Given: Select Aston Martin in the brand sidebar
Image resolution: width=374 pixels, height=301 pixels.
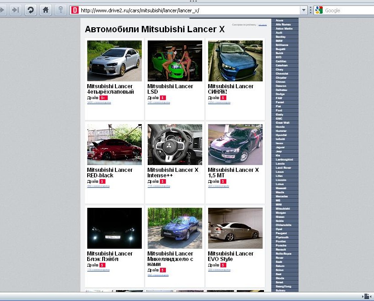Looking at the screenshot, I should (x=284, y=28).
